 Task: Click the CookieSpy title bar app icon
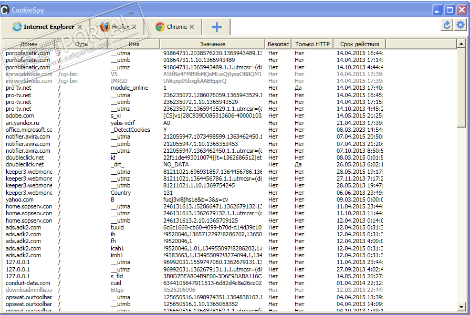(x=5, y=10)
